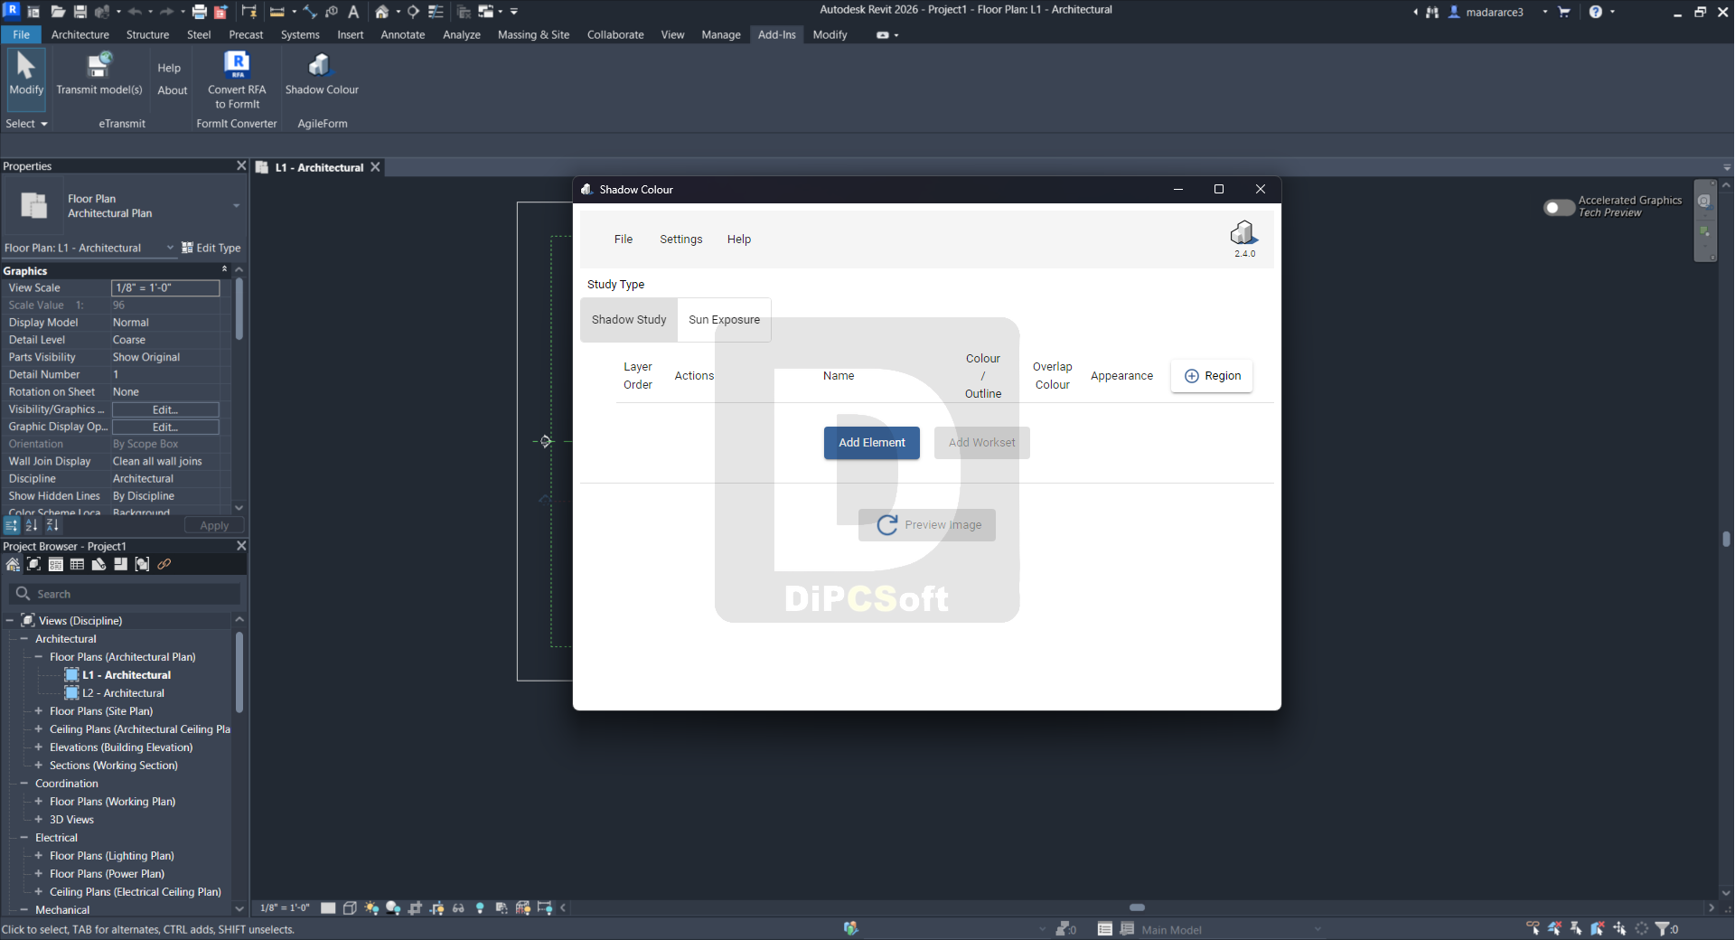Toggle Select Elements by Face icon in status bar
This screenshot has width=1735, height=940.
[1598, 928]
